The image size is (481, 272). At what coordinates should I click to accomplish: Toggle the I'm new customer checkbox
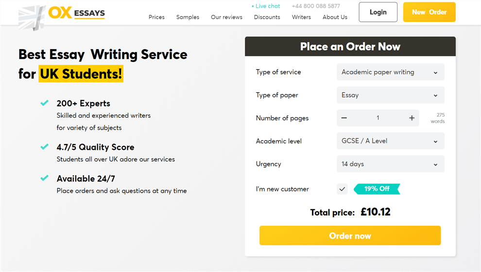(x=342, y=189)
